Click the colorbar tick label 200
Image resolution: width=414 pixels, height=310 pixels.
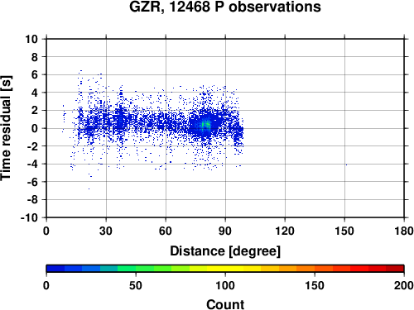click(404, 285)
